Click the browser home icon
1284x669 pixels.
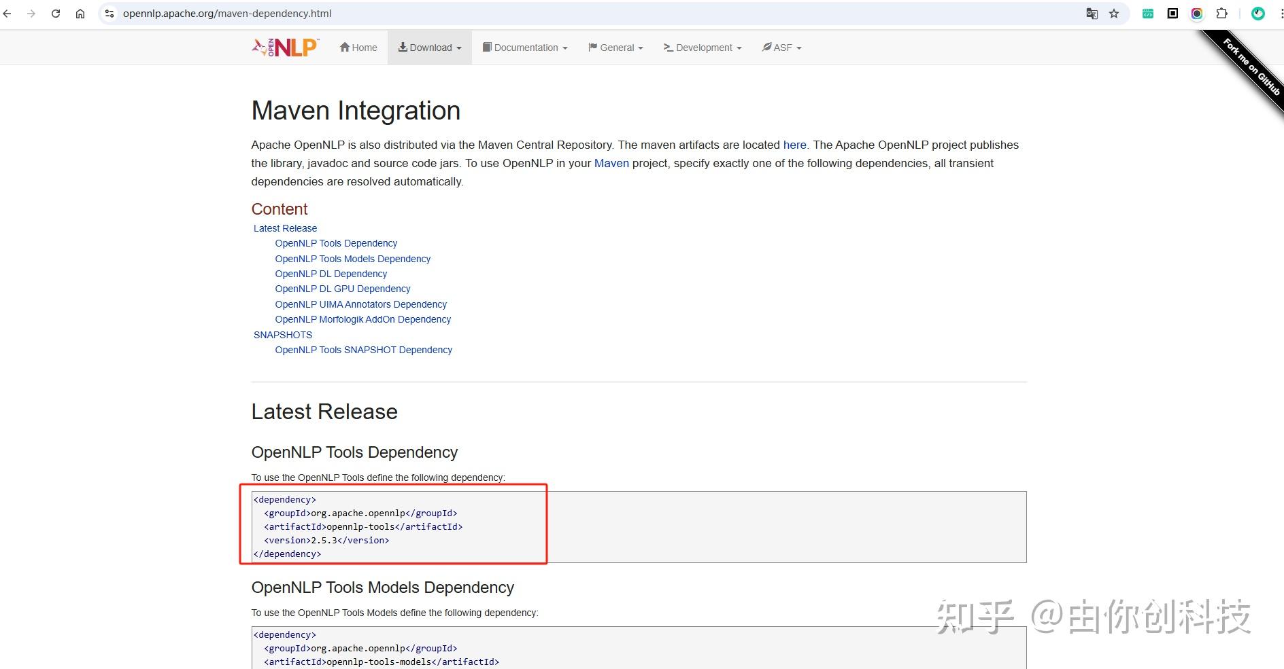pyautogui.click(x=80, y=14)
